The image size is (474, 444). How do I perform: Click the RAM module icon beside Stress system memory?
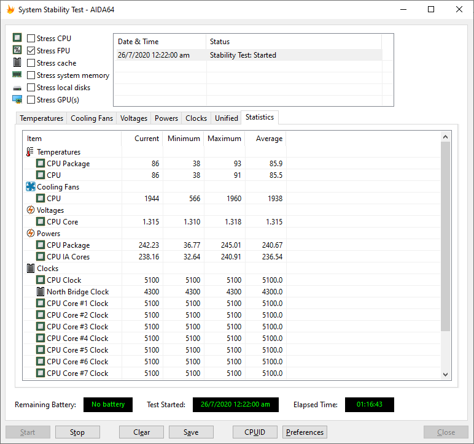[17, 74]
